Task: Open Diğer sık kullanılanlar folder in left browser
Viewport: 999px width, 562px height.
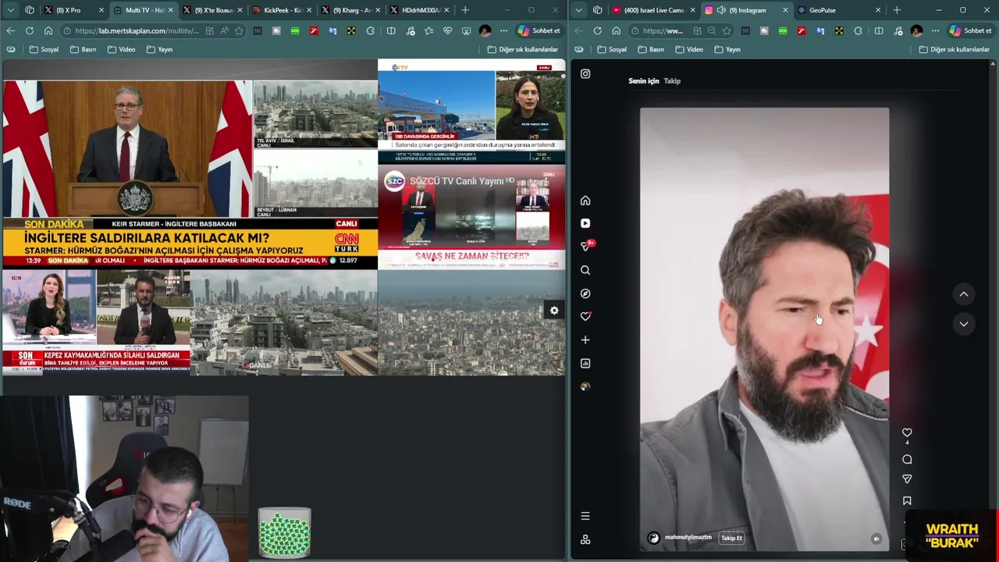Action: pos(523,49)
